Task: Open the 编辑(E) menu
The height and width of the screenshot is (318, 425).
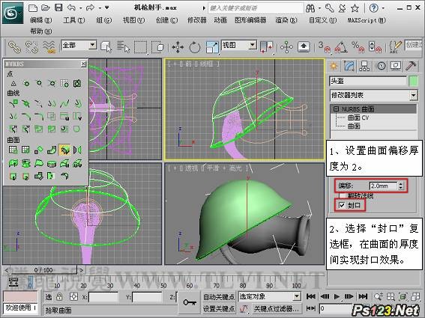Action: pyautogui.click(x=41, y=20)
